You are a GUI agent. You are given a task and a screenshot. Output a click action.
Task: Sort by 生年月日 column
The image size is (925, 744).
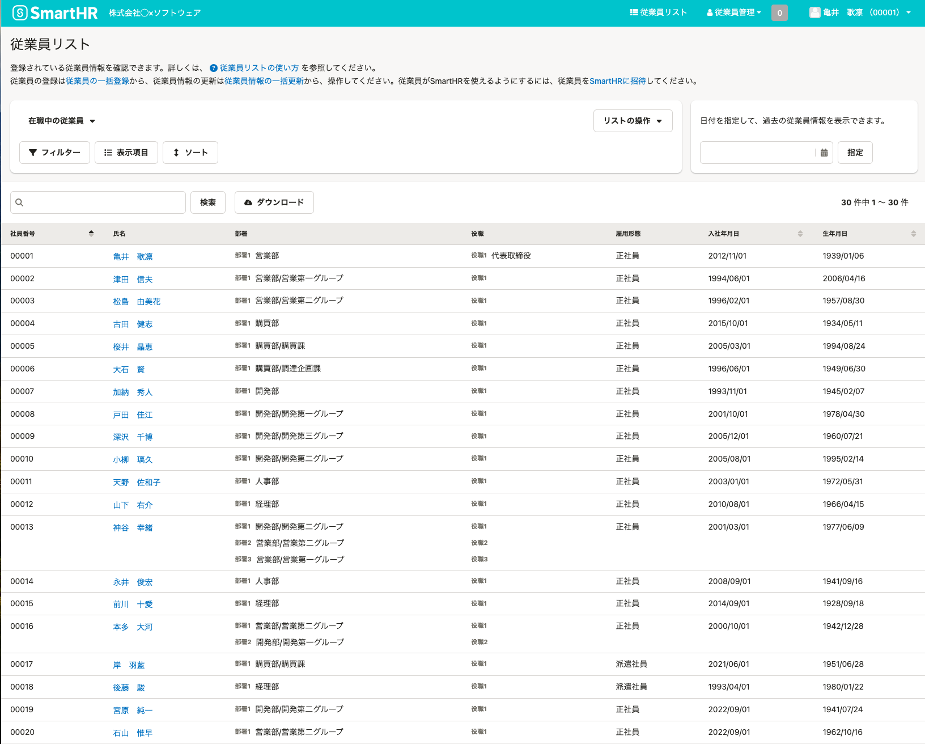pos(914,234)
